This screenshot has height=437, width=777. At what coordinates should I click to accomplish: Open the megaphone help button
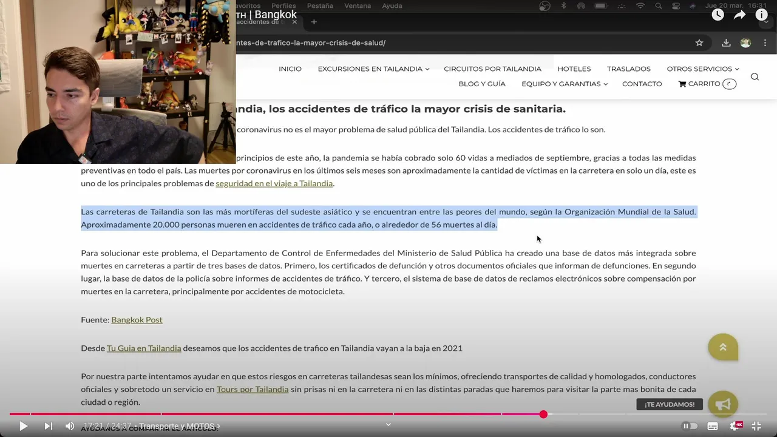[722, 404]
